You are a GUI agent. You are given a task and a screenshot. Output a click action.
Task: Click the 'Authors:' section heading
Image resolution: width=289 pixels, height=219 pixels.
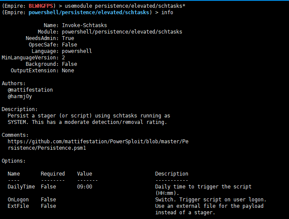14,83
